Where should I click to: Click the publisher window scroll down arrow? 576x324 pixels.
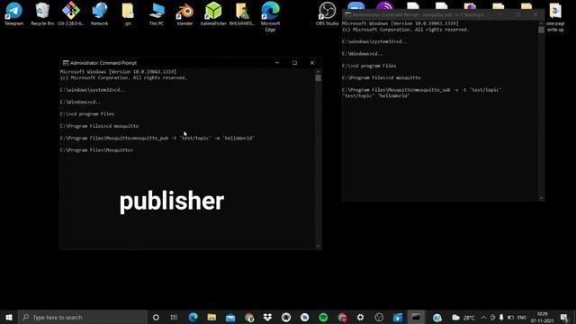(x=318, y=247)
